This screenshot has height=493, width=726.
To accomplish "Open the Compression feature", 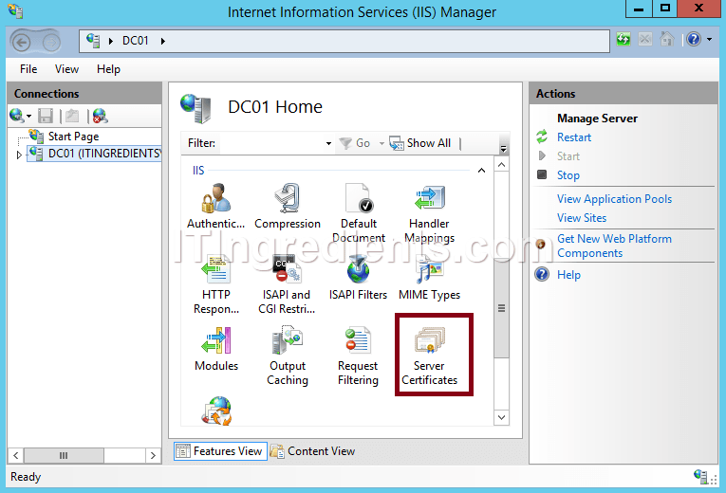I will (287, 206).
